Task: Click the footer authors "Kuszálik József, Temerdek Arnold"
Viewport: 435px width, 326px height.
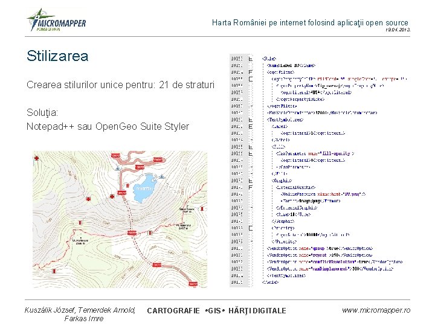Action: tap(80, 310)
